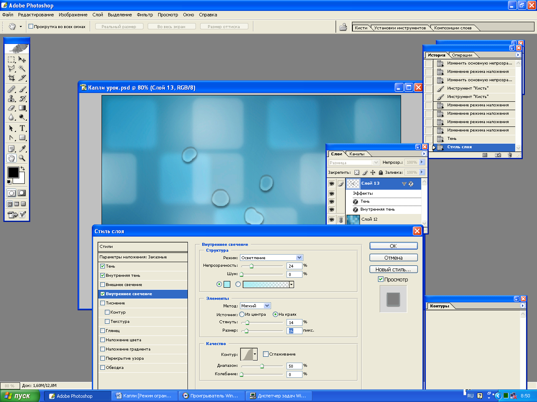Collapse the Слой 13 effects triangle

404,183
